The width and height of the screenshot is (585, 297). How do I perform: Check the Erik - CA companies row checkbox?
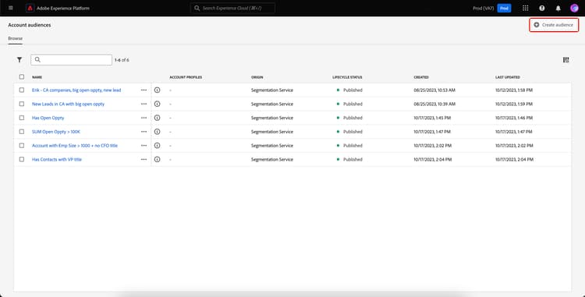tap(22, 90)
